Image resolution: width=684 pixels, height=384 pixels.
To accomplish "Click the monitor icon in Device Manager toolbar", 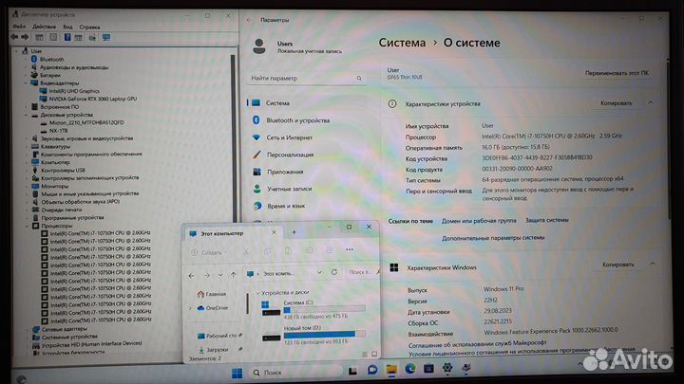I will coord(106,37).
